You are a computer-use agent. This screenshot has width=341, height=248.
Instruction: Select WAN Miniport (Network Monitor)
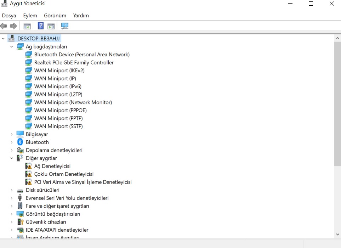pos(73,102)
